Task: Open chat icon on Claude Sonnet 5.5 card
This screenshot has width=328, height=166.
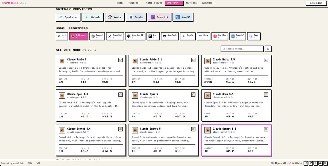Action: tap(266, 129)
